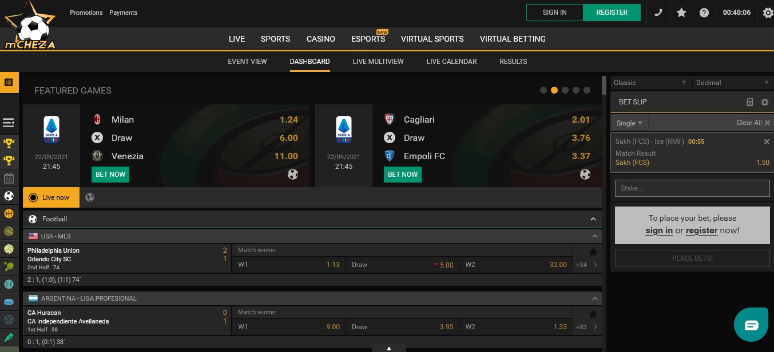Toggle the sidebar hamburger menu icon

click(x=9, y=123)
